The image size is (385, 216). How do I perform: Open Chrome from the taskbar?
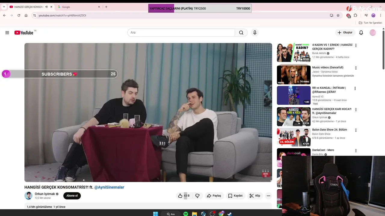click(x=221, y=214)
